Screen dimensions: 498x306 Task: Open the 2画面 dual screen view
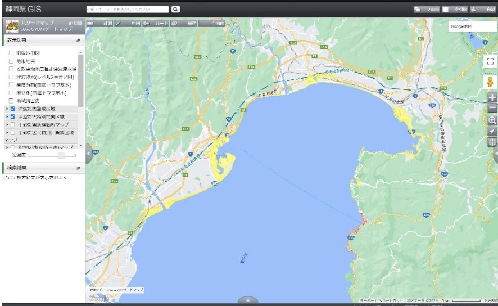click(x=427, y=10)
